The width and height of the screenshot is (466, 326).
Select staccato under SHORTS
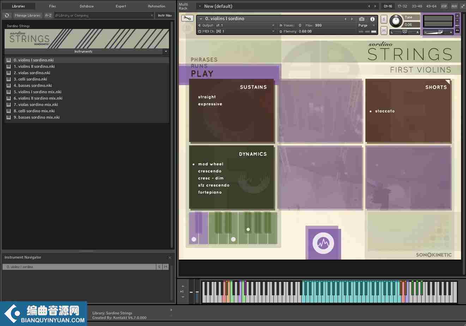[x=385, y=111]
